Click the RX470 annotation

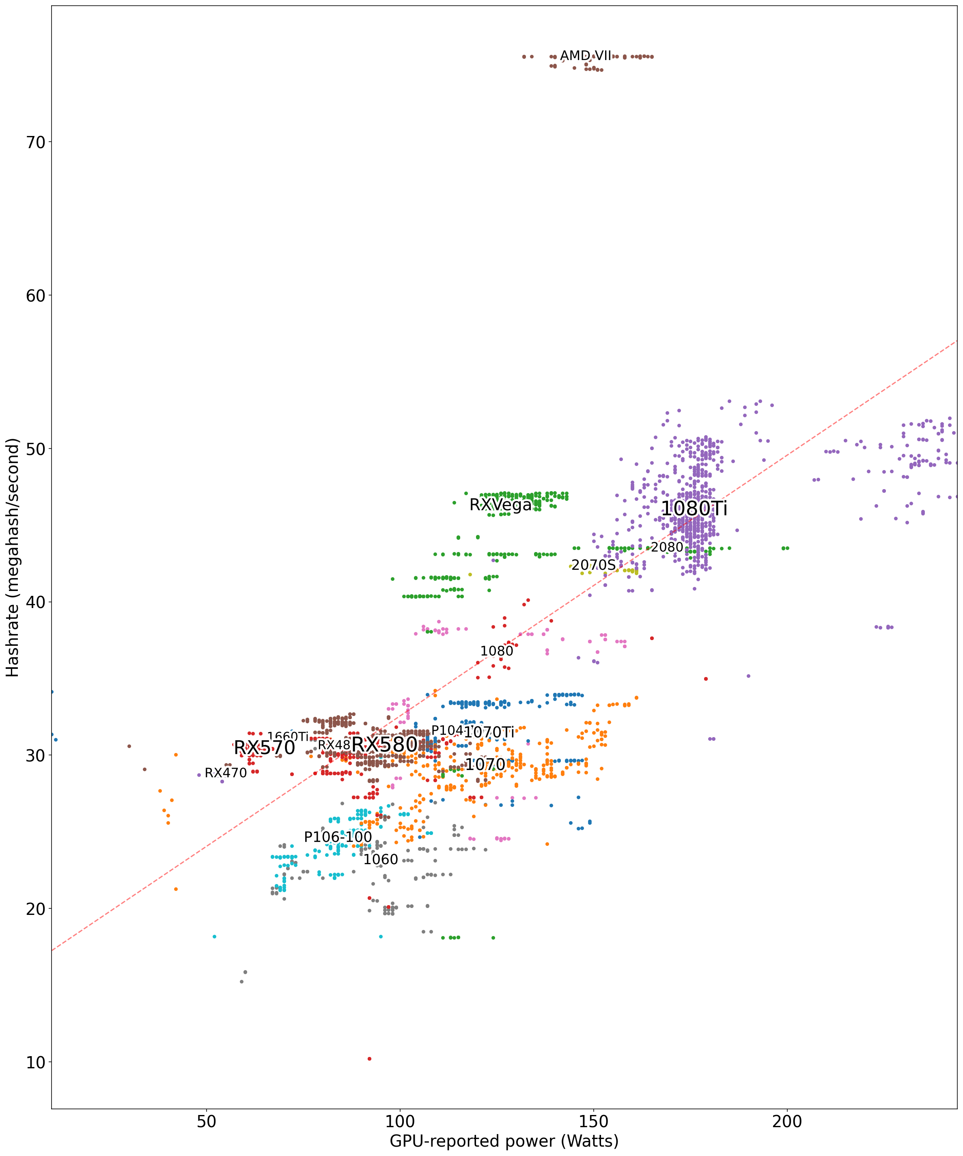[226, 773]
